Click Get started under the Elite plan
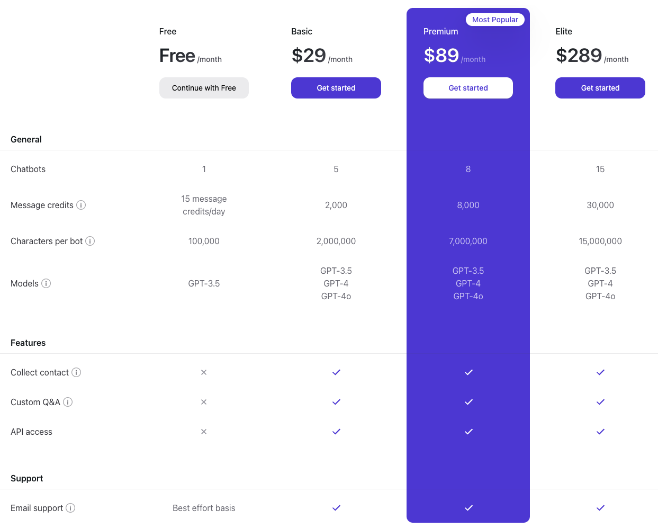 coord(600,88)
